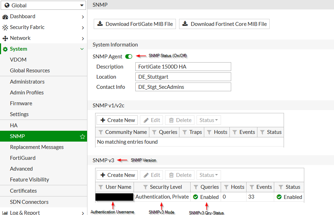Viewport: 334px width, 215px height.
Task: Filter SNMP v3 Status column
Action: pos(281,187)
